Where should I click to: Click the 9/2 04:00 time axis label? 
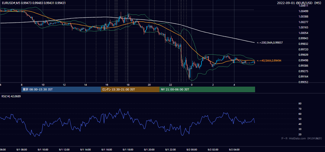point(234,150)
